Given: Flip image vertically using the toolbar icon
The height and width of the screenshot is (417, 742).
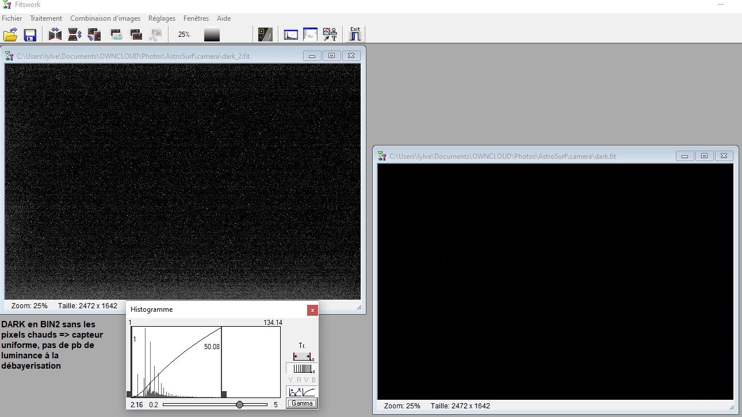Looking at the screenshot, I should (x=75, y=35).
